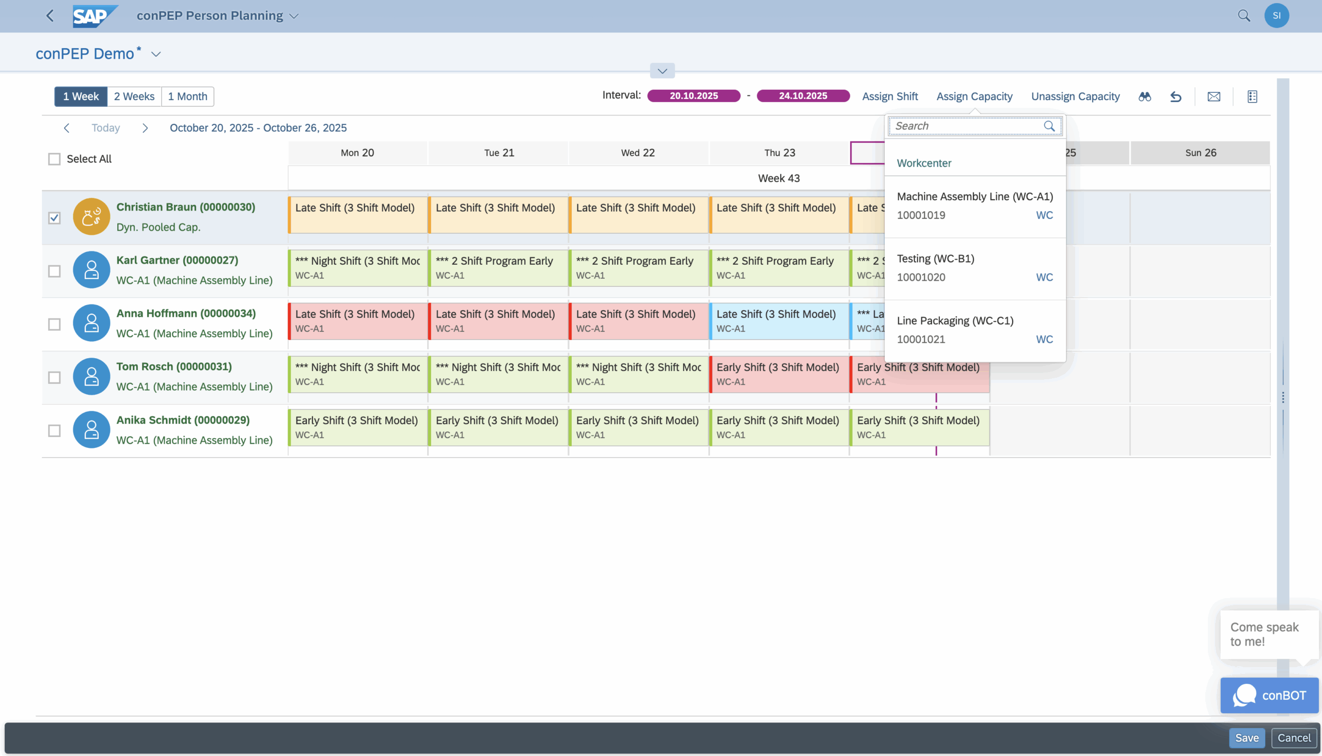Select Testing (WC-B1) workcenter
This screenshot has height=756, width=1322.
[x=974, y=268]
